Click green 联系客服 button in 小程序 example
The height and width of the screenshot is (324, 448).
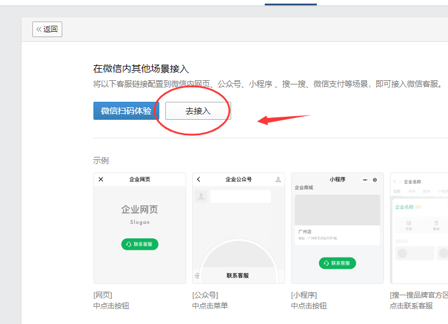pyautogui.click(x=337, y=263)
